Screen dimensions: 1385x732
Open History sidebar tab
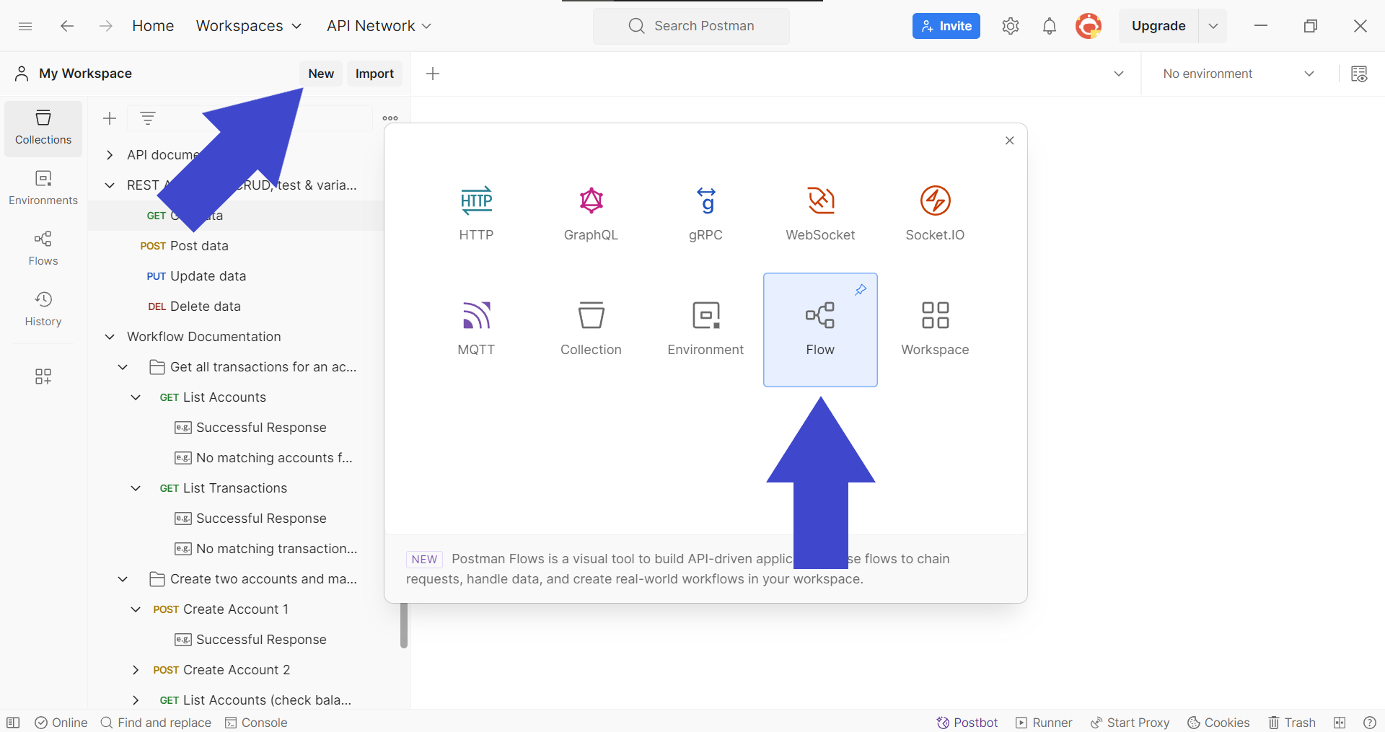pyautogui.click(x=43, y=309)
